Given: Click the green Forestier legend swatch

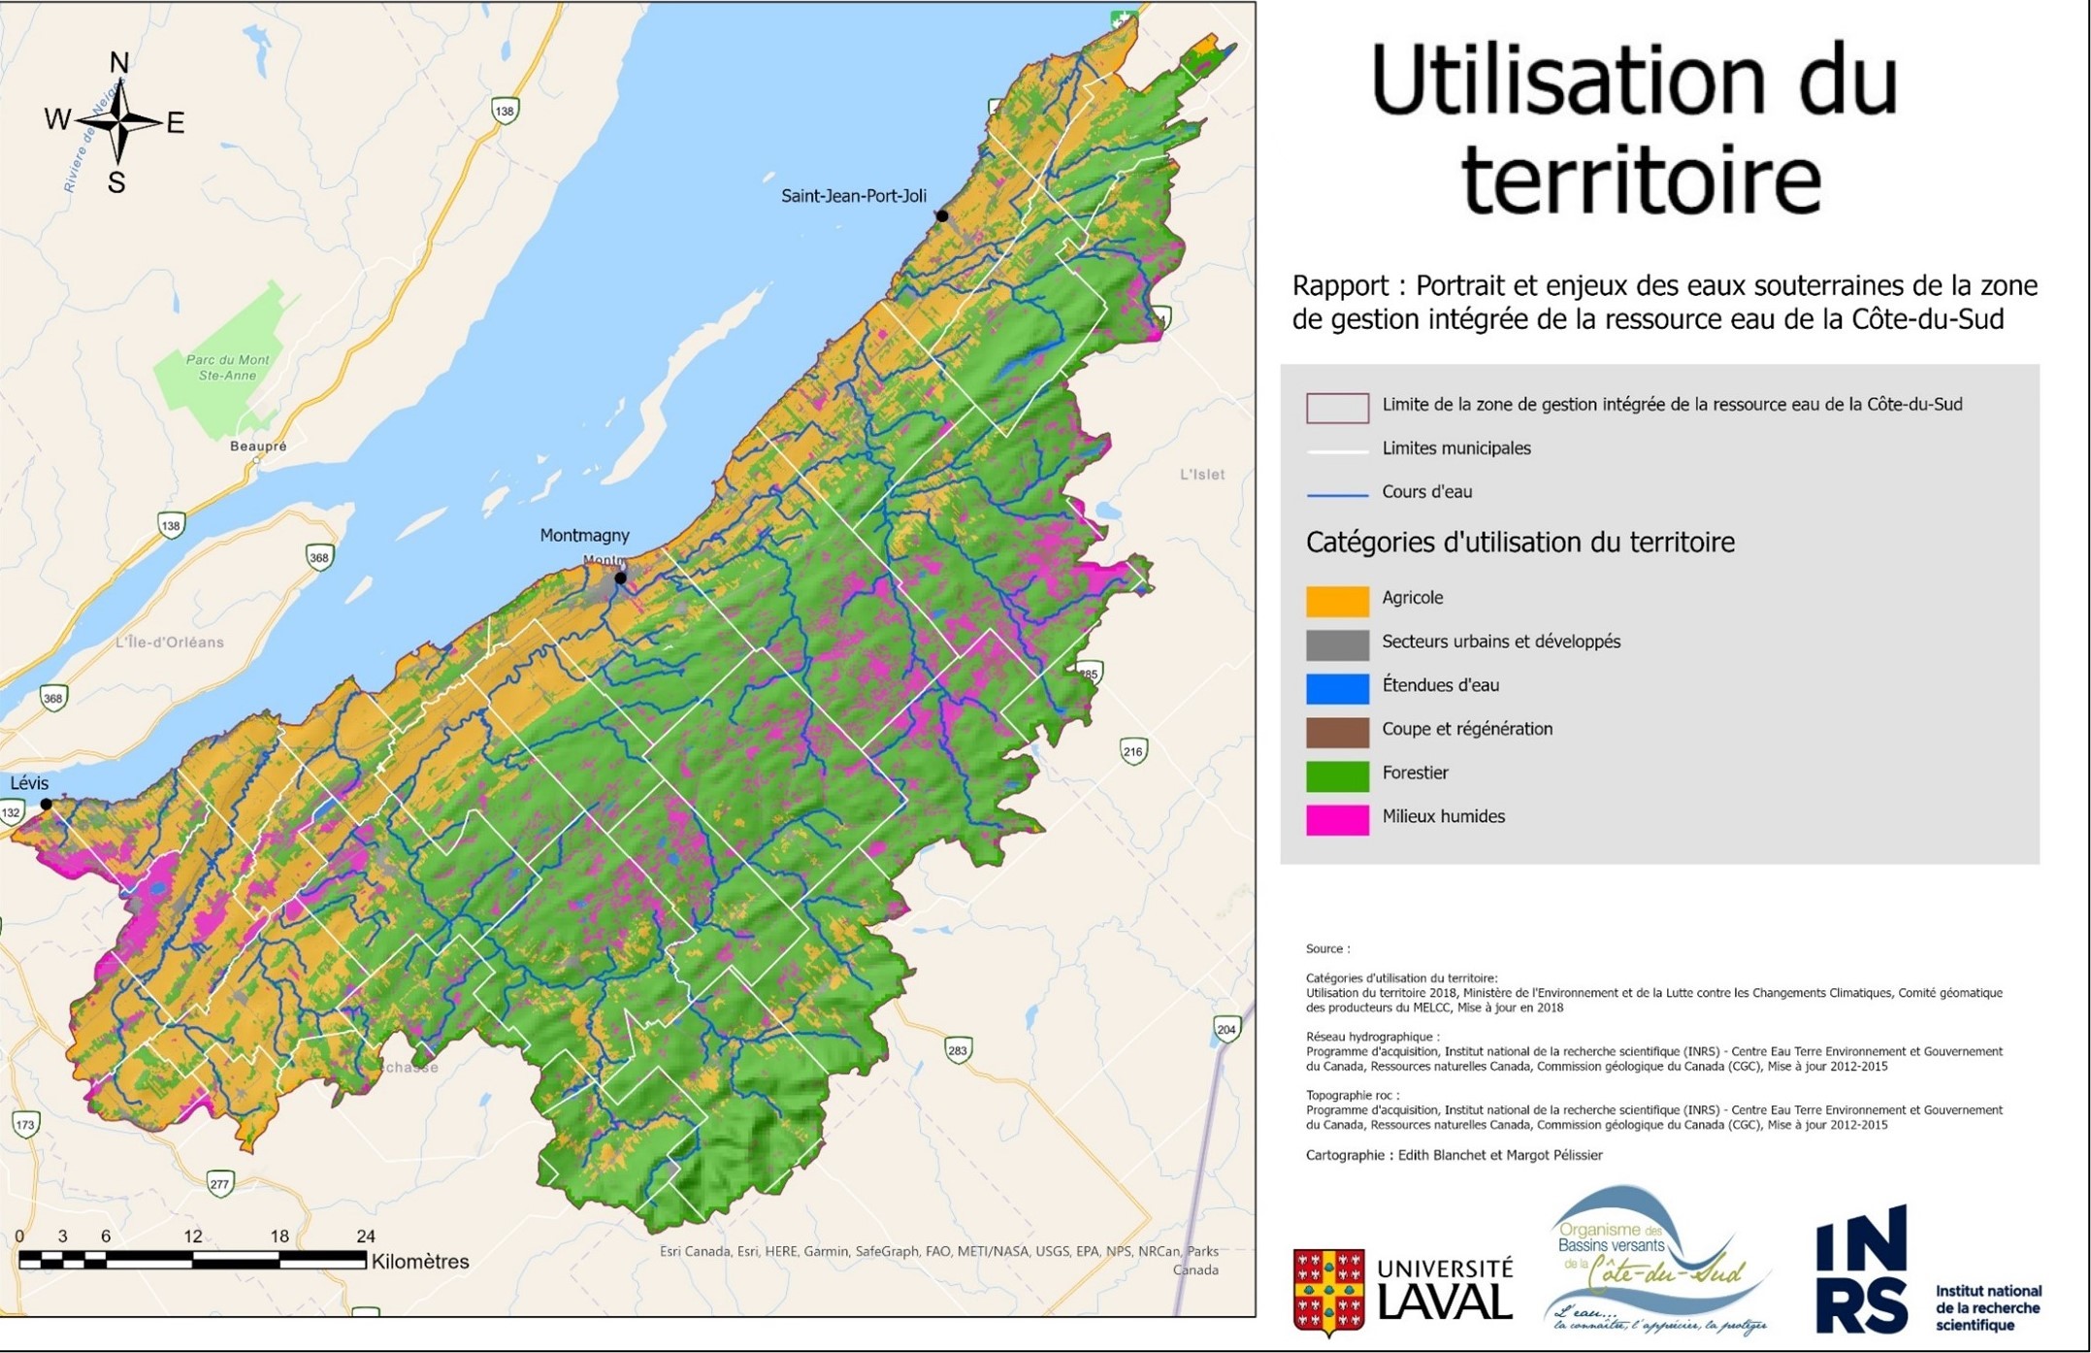Looking at the screenshot, I should 1337,775.
